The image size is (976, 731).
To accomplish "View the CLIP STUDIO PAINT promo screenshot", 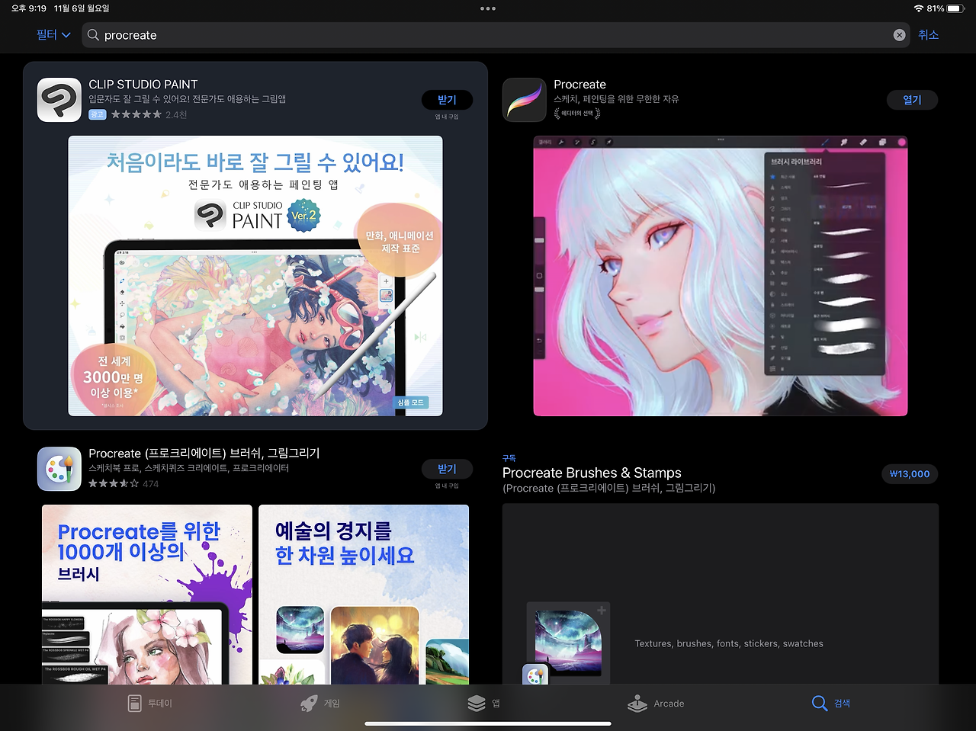I will pos(255,276).
